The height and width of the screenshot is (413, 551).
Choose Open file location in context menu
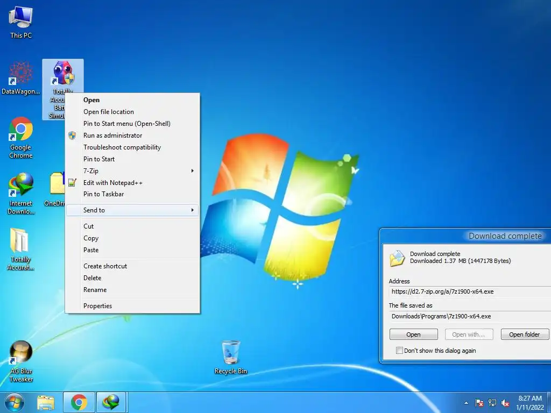point(132,112)
